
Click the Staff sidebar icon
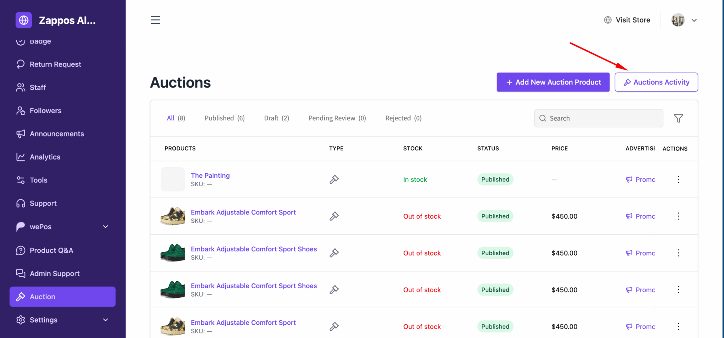click(x=21, y=87)
